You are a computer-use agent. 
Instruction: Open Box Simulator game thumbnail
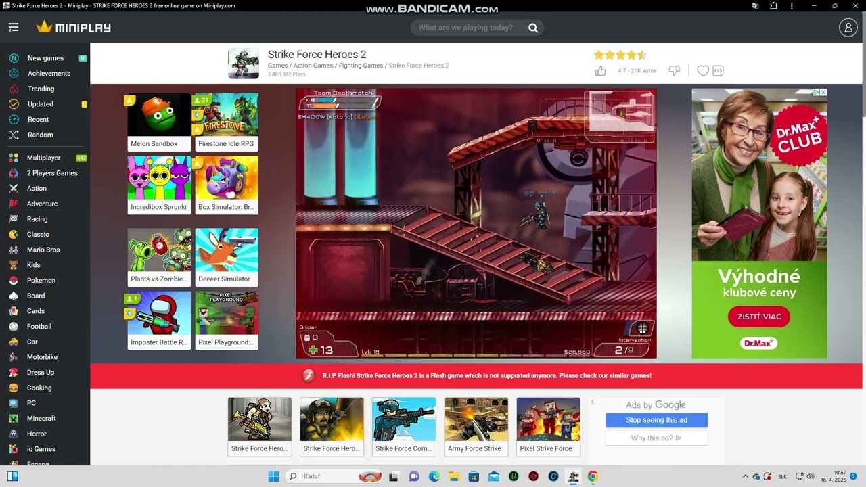tap(227, 185)
